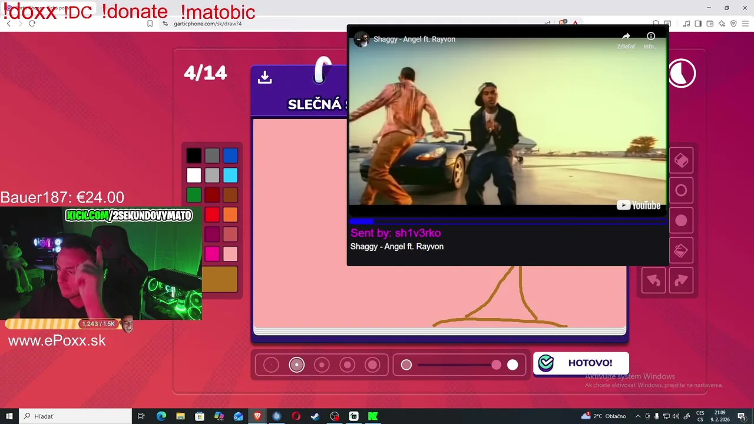Pick the hot pink color swatch
Viewport: 754px width, 424px height.
click(212, 254)
